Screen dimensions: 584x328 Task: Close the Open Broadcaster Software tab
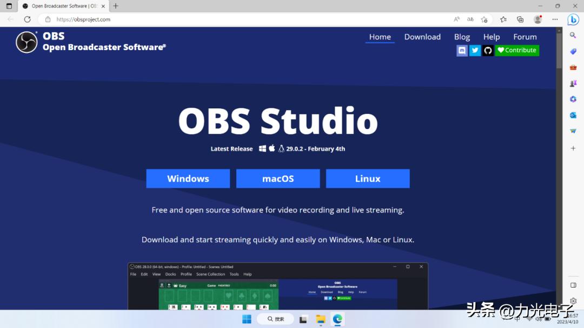(x=103, y=6)
